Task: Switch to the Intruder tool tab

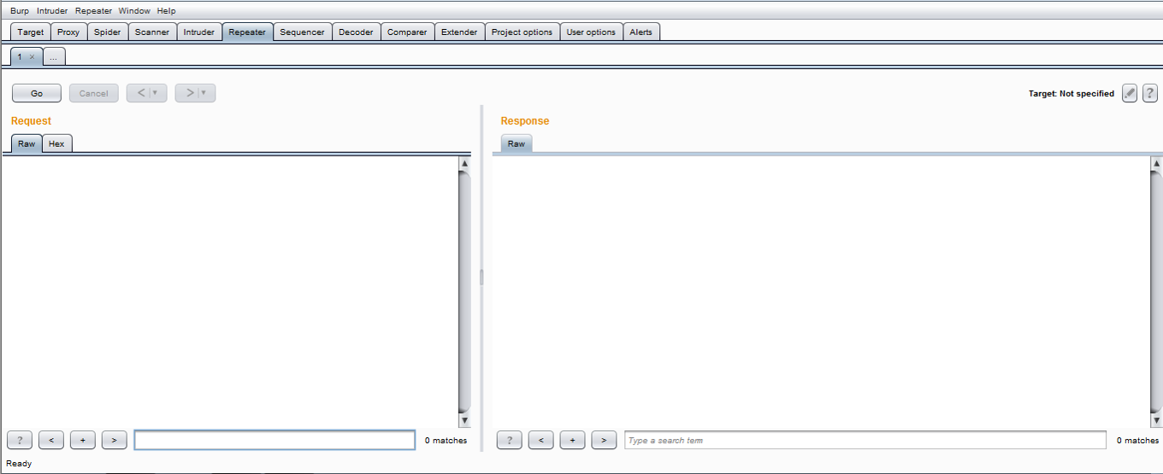Action: point(199,32)
